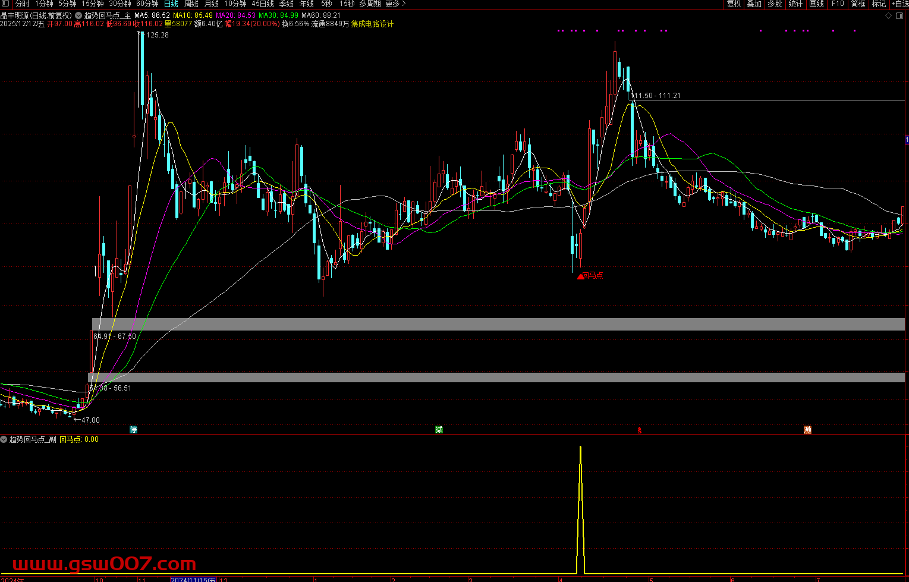Open the main indicator dropdown arrow
The image size is (909, 582).
pos(78,15)
